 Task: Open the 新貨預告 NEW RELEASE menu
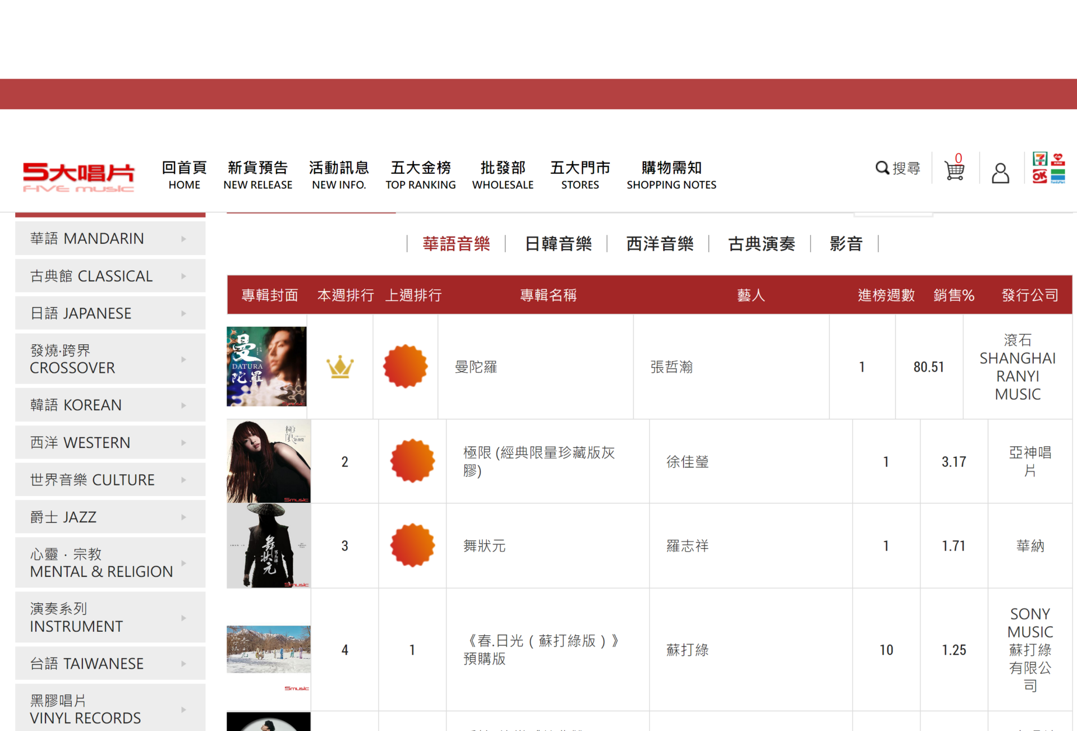[257, 175]
